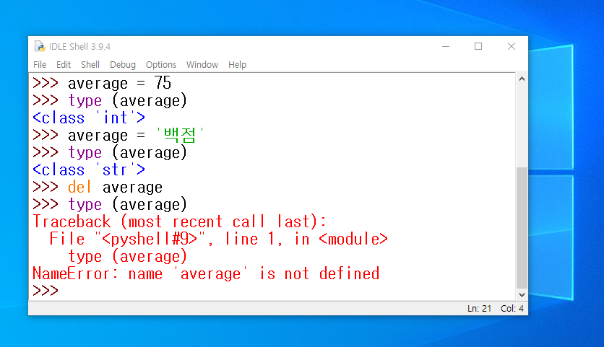This screenshot has width=604, height=347.
Task: Click the line 'average = 75'
Action: point(119,83)
